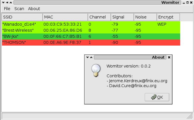The height and width of the screenshot is (120, 194).
Task: Select the "THOMSON" network row
Action: [91, 43]
